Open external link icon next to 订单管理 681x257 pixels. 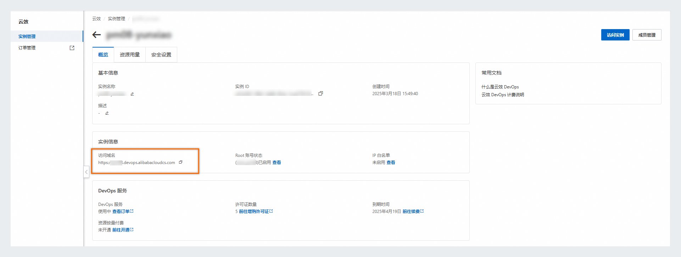point(72,48)
